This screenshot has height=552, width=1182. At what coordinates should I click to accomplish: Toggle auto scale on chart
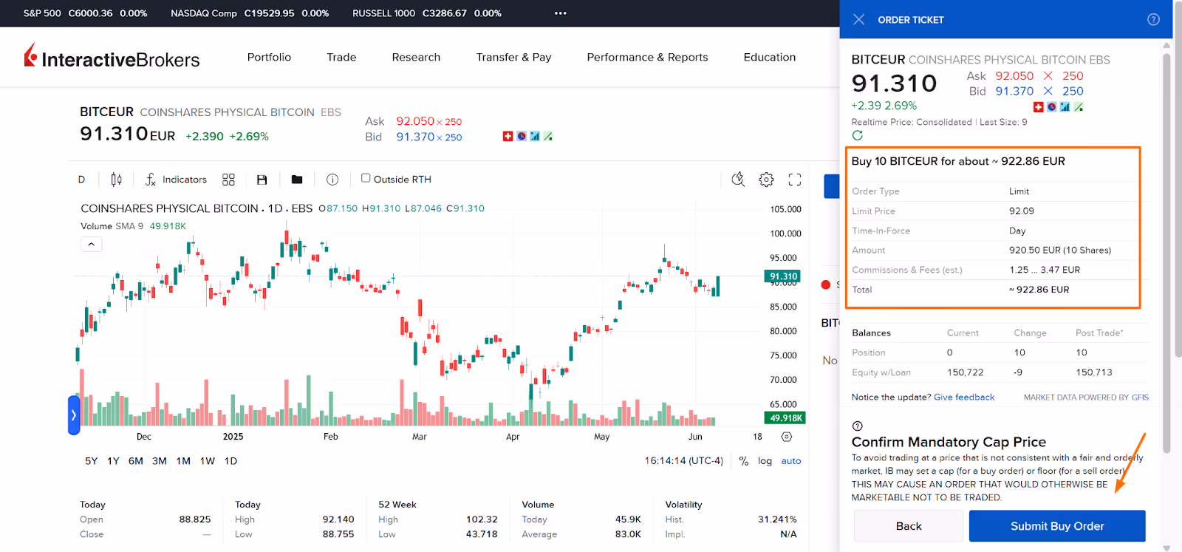pyautogui.click(x=791, y=461)
